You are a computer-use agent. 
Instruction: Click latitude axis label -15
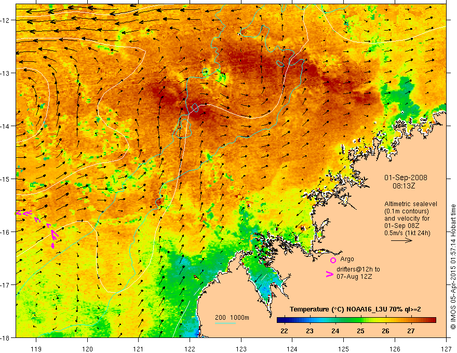pos(6,179)
